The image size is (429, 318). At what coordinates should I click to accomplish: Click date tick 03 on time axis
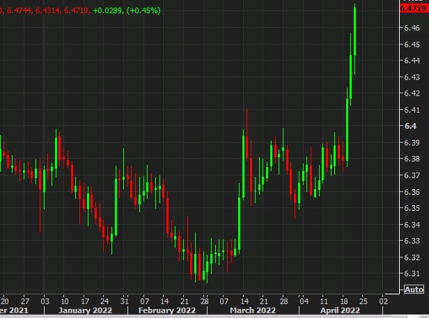(45, 301)
